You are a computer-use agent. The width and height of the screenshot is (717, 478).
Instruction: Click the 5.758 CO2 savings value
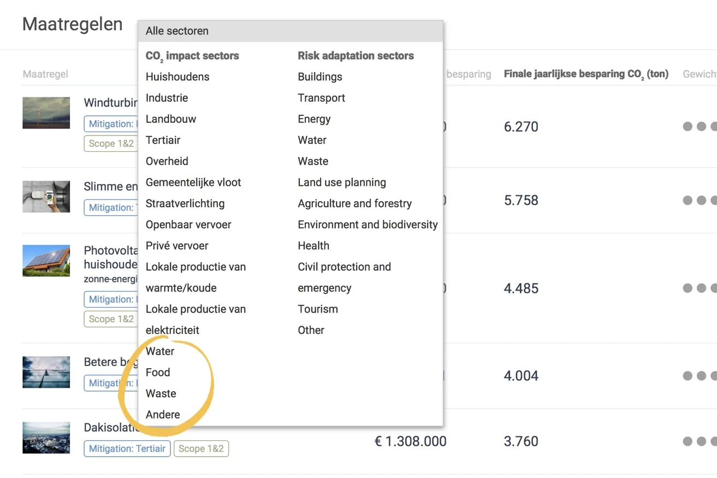(x=521, y=200)
